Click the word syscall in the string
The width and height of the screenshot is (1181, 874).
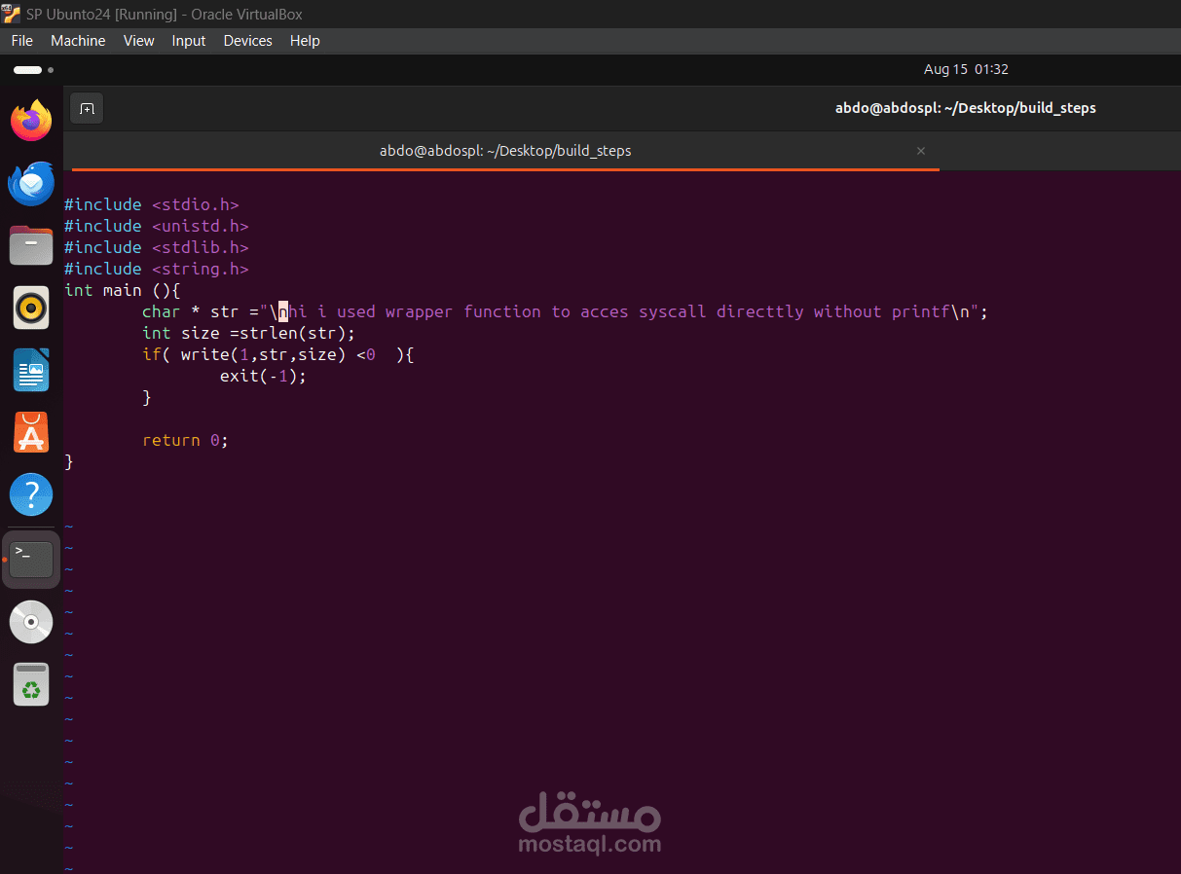pos(672,311)
